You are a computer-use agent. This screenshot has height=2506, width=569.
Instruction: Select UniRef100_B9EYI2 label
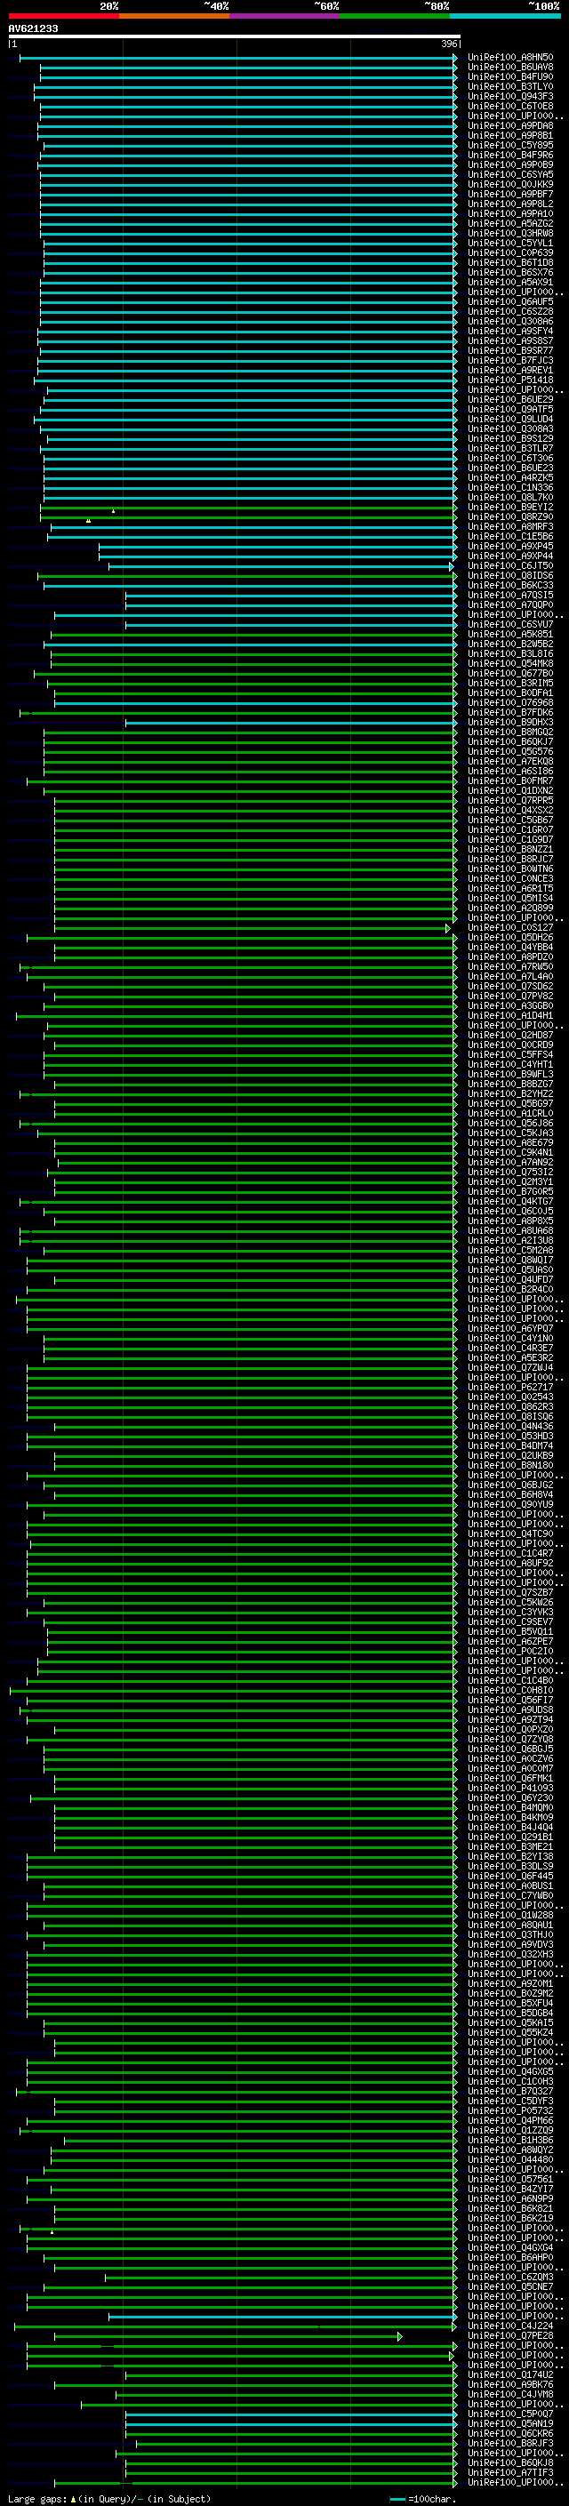pyautogui.click(x=510, y=507)
